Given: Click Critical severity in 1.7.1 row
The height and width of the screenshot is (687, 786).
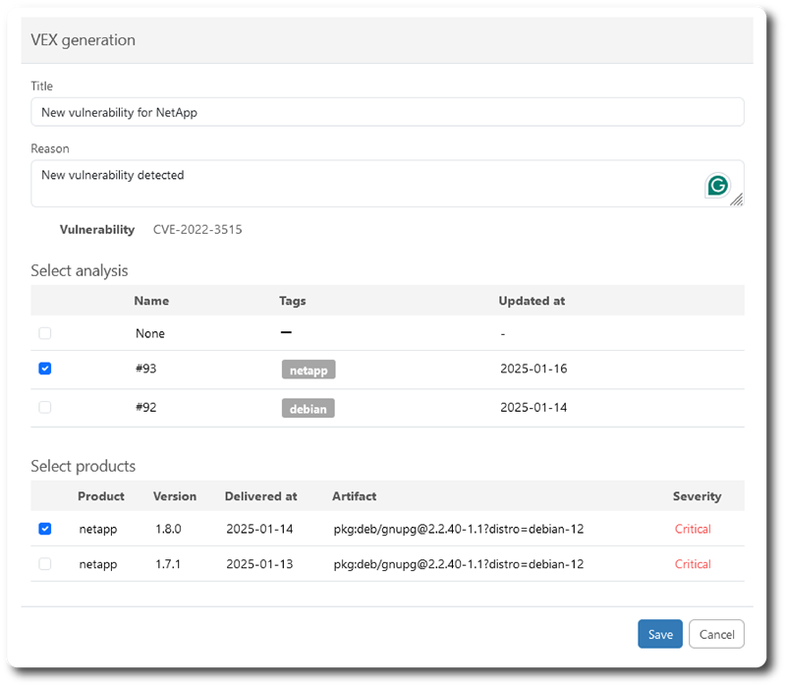Looking at the screenshot, I should point(693,564).
